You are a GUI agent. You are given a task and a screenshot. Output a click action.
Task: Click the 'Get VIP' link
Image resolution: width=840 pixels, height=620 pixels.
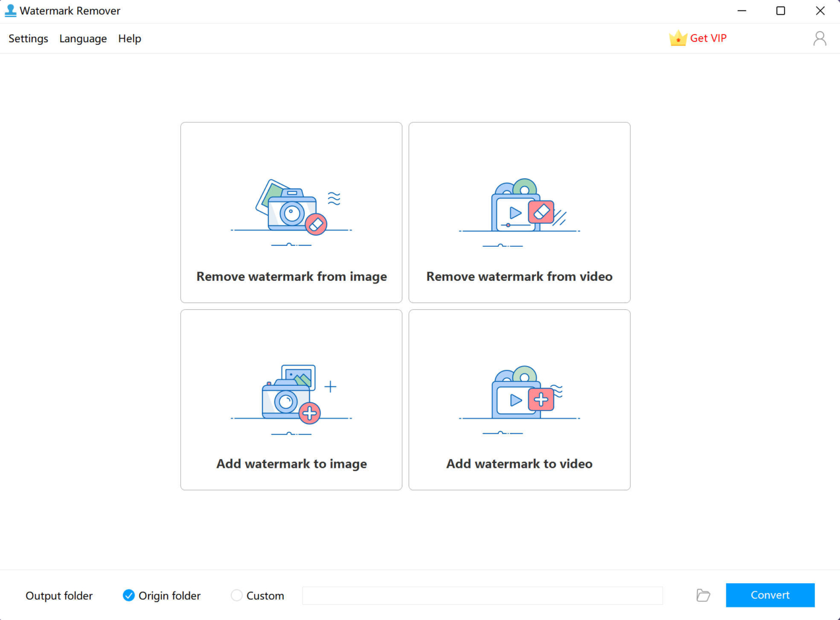[x=709, y=38]
